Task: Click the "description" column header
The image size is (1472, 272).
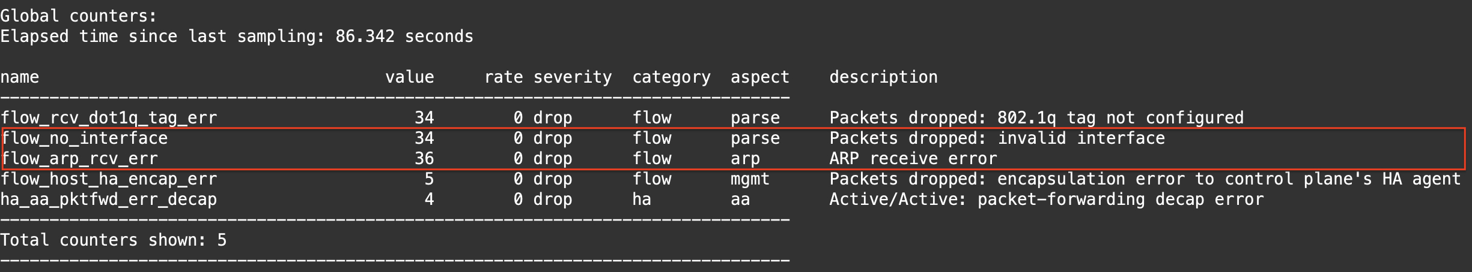Action: coord(883,77)
